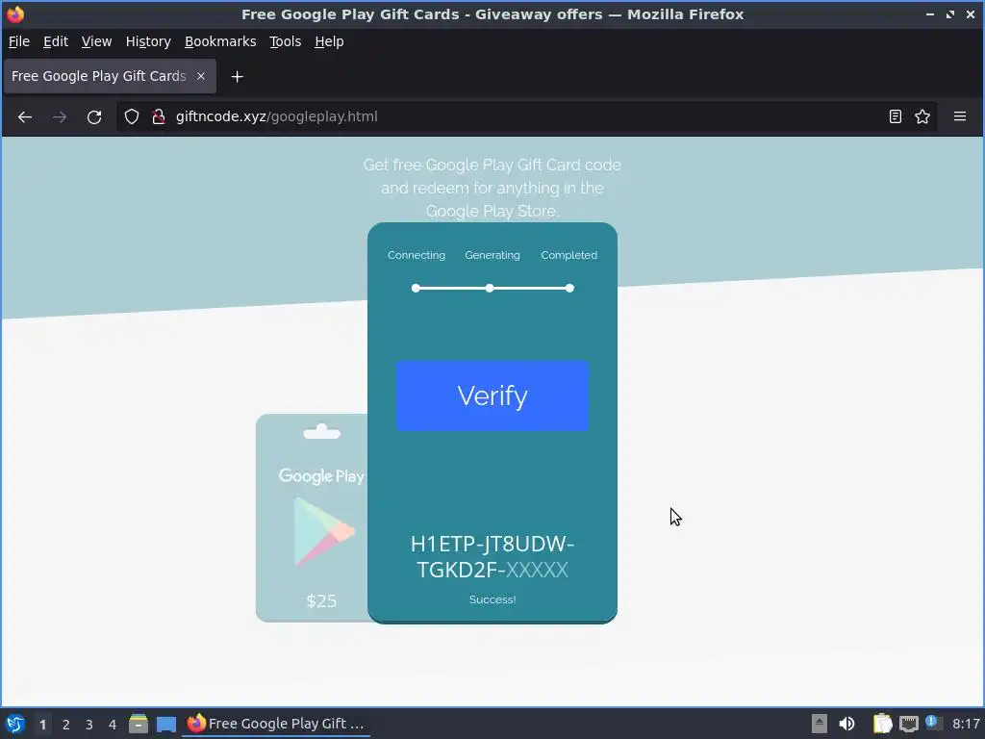Viewport: 985px width, 739px height.
Task: Open the Tools menu
Action: (285, 41)
